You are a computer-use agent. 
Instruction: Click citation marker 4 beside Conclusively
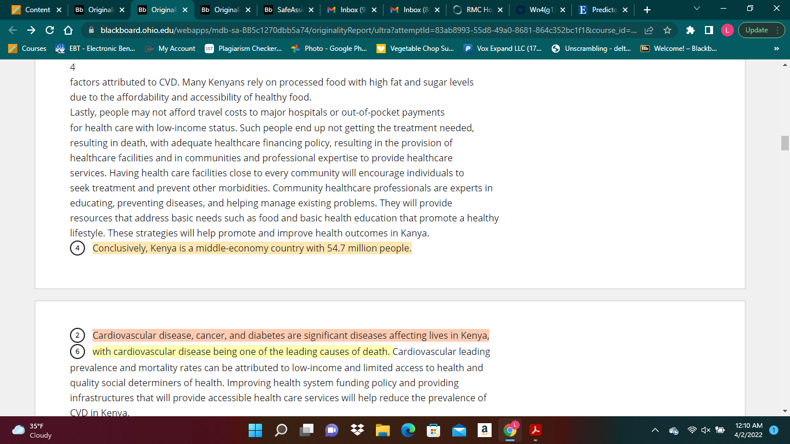coord(77,249)
